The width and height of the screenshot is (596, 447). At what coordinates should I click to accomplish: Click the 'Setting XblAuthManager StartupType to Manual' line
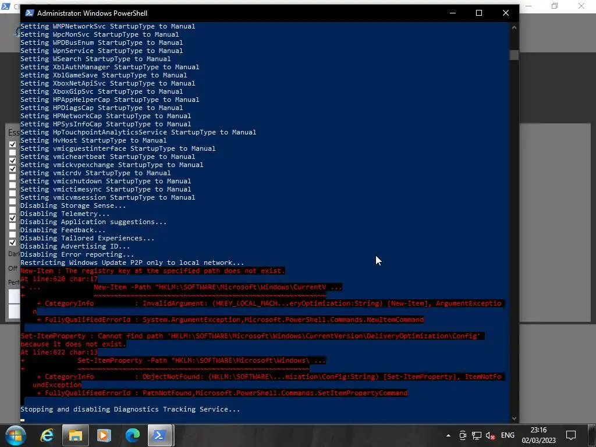tap(110, 67)
